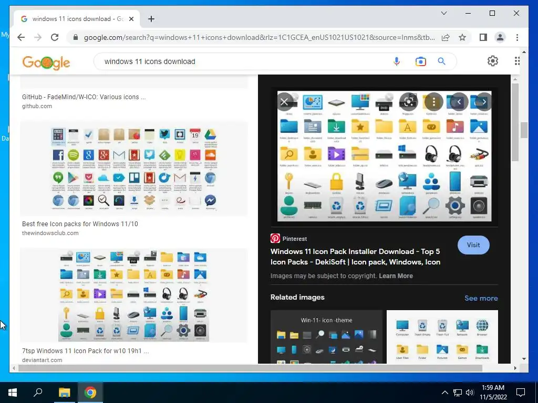Click Learn More copyright link
The height and width of the screenshot is (403, 538).
coord(396,276)
